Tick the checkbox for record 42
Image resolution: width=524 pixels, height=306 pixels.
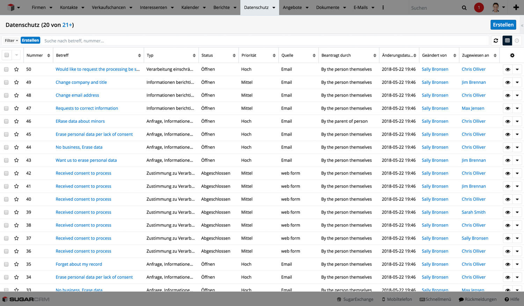6,173
